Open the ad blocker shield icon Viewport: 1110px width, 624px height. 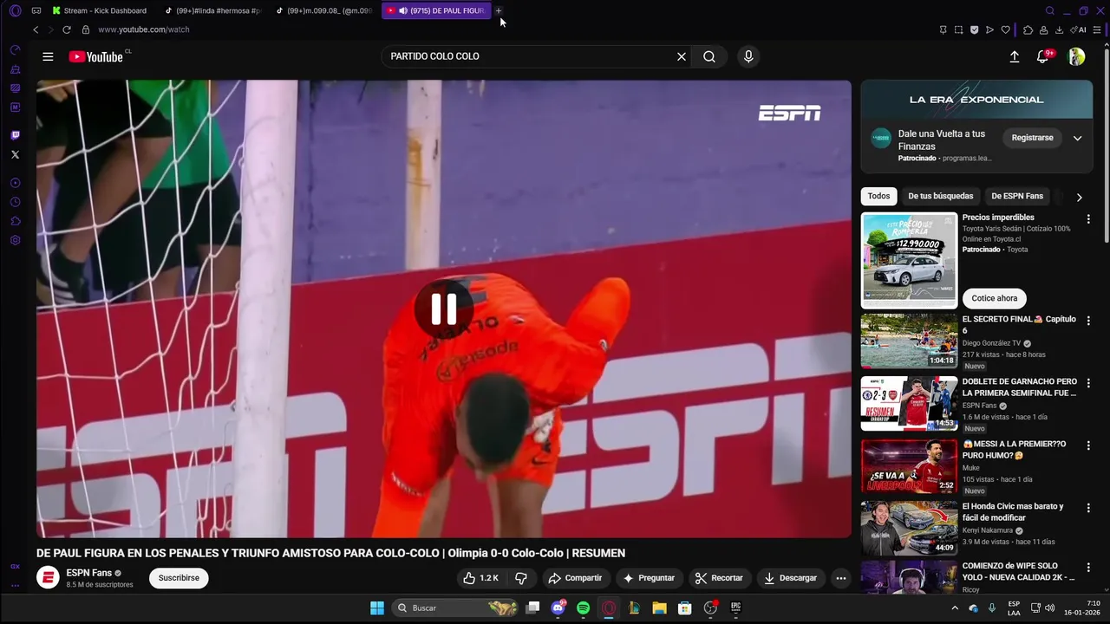point(974,29)
